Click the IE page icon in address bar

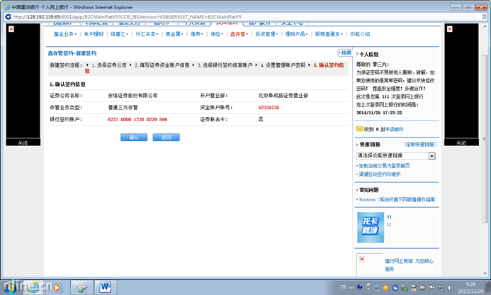coord(8,16)
